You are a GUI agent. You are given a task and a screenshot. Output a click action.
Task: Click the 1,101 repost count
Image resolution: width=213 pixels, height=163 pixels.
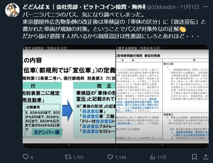(78, 157)
